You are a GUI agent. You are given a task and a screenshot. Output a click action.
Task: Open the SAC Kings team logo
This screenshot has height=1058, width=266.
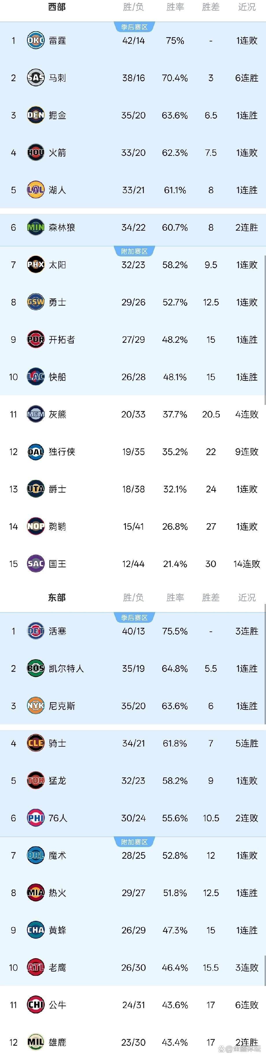point(36,564)
